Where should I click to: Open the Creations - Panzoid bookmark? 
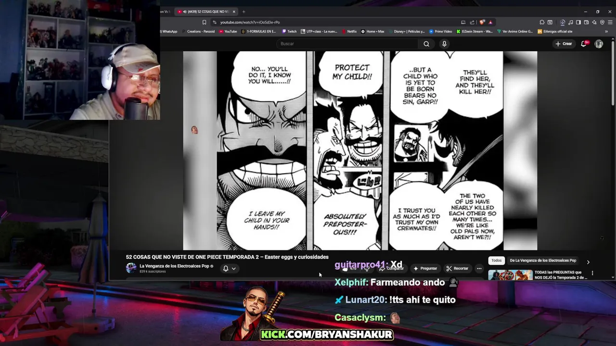(x=198, y=31)
